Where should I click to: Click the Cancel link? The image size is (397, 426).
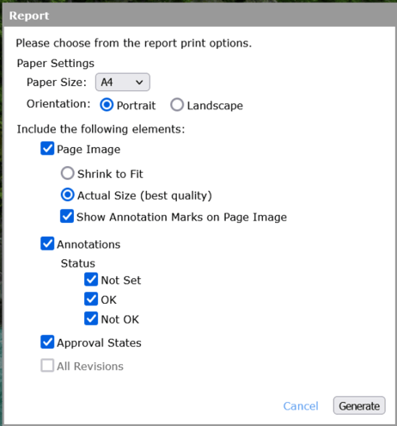pos(301,406)
